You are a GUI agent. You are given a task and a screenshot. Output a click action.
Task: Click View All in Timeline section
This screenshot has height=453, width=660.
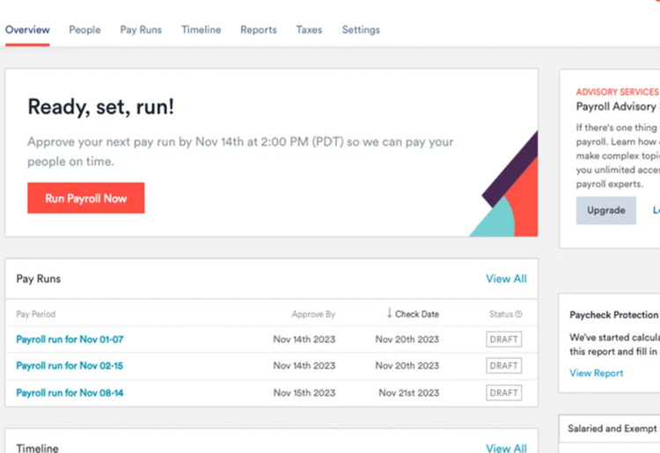506,449
